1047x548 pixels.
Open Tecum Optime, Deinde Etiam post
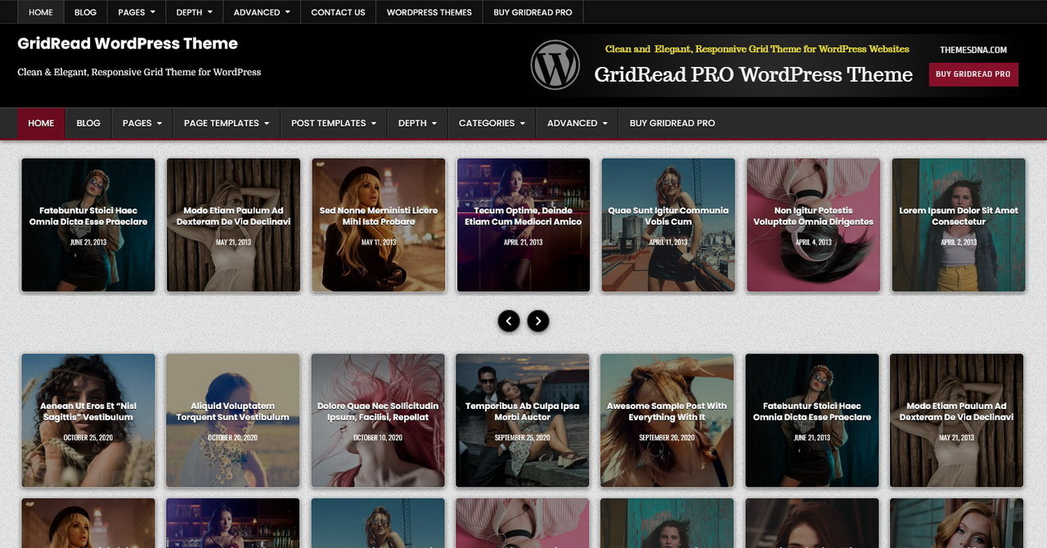(523, 216)
